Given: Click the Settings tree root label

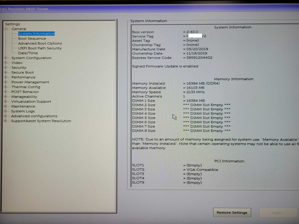Looking at the screenshot, I should point(12,24).
